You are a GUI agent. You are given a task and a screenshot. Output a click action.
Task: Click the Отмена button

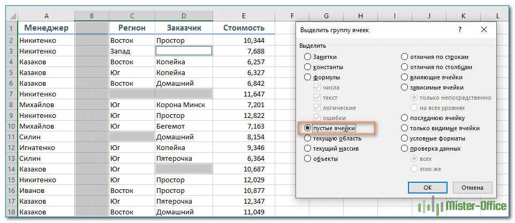click(472, 188)
